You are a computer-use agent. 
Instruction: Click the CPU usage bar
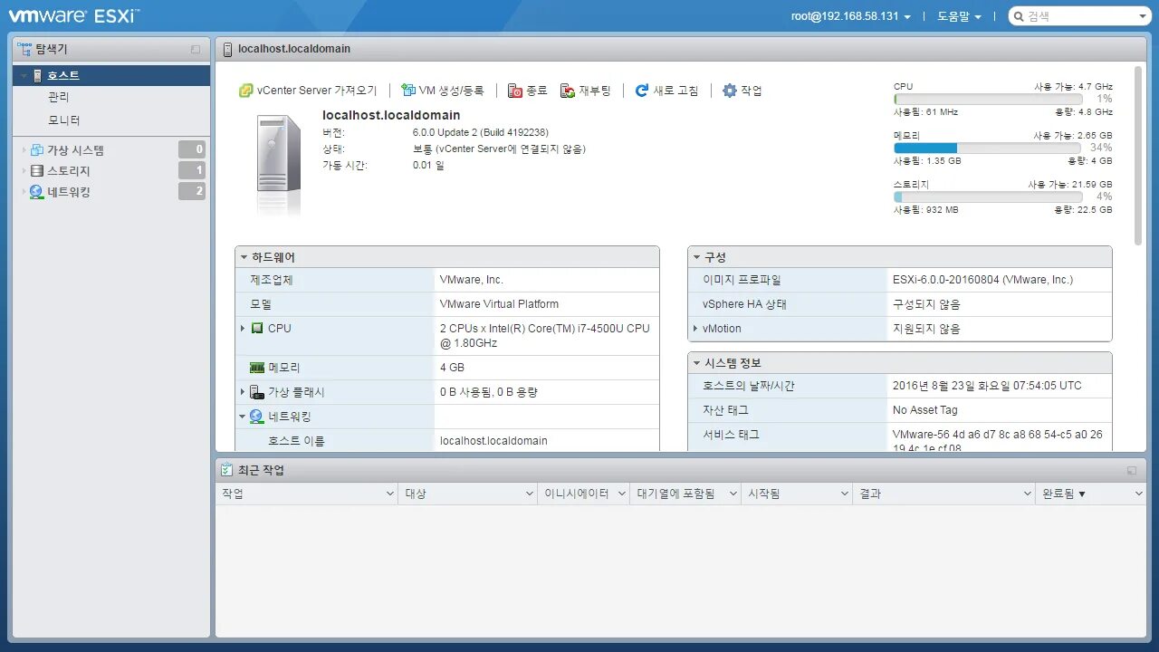click(988, 100)
